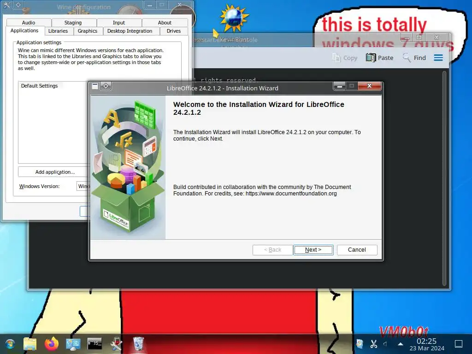
Task: Open the Audio tab in Wine configuration
Action: (29, 23)
